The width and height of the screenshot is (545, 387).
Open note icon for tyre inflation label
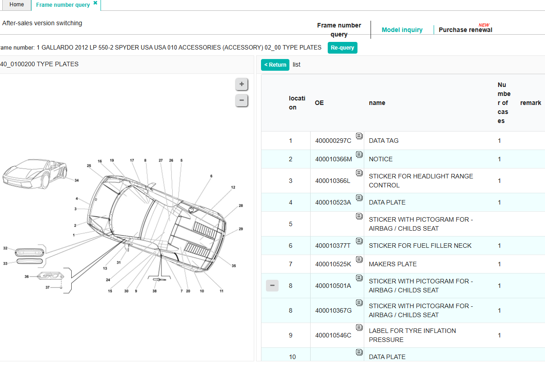pos(359,327)
